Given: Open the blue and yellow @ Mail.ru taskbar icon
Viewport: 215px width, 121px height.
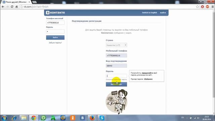Looking at the screenshot, I should pyautogui.click(x=63, y=118).
